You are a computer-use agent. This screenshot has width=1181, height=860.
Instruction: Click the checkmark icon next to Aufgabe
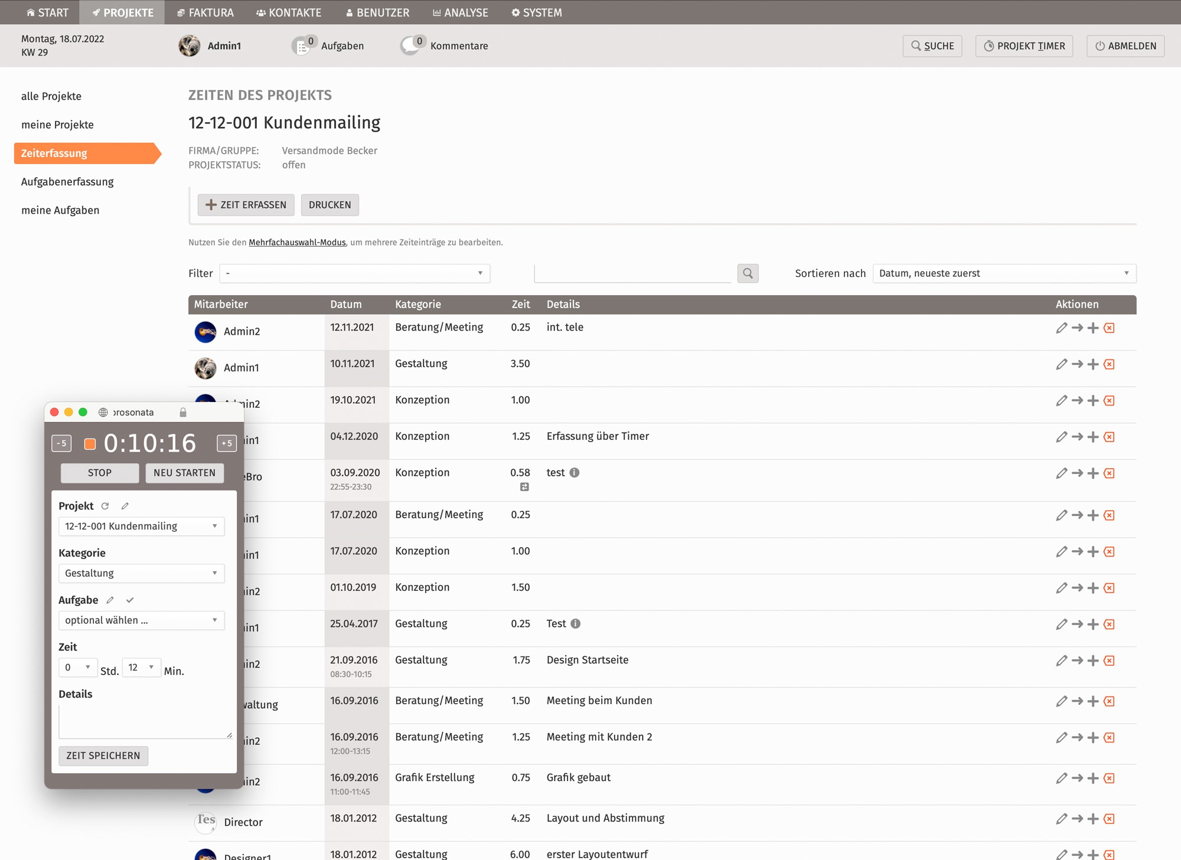click(130, 600)
